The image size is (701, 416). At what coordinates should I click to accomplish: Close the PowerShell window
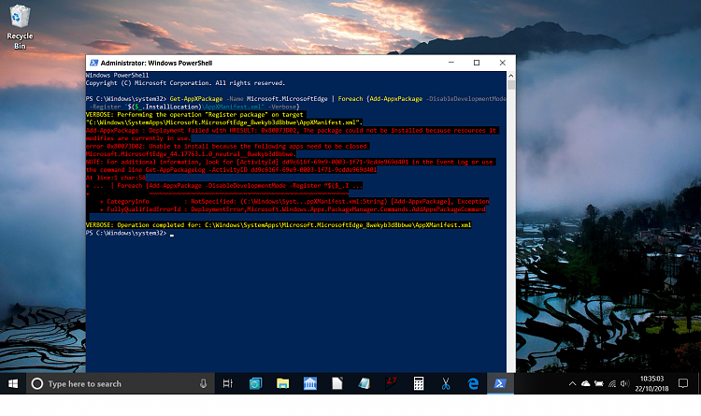tap(503, 63)
